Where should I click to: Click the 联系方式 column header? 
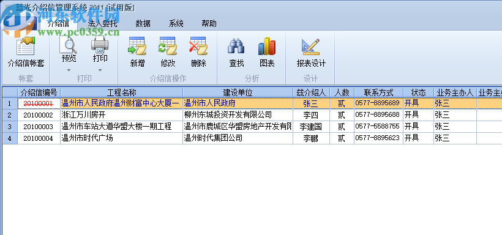point(378,92)
